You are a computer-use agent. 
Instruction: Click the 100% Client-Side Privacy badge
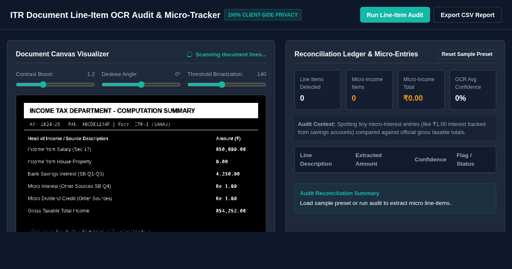tap(263, 15)
